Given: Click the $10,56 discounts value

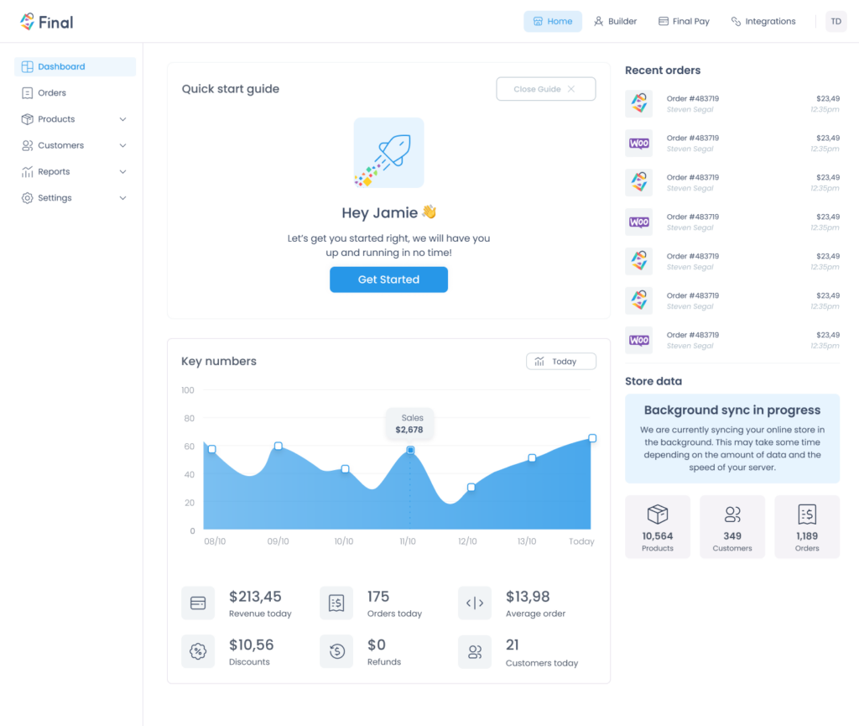Looking at the screenshot, I should click(x=252, y=645).
